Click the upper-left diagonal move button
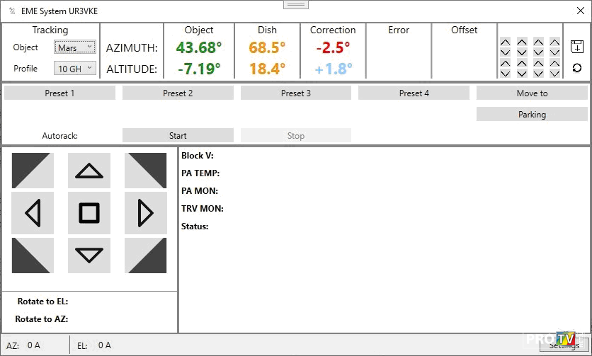This screenshot has width=592, height=356. tap(33, 171)
